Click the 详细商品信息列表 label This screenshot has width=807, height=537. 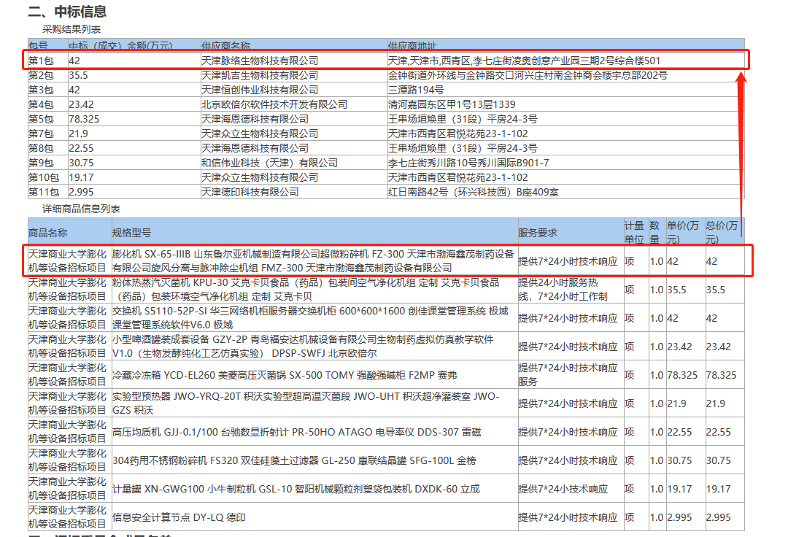point(81,209)
